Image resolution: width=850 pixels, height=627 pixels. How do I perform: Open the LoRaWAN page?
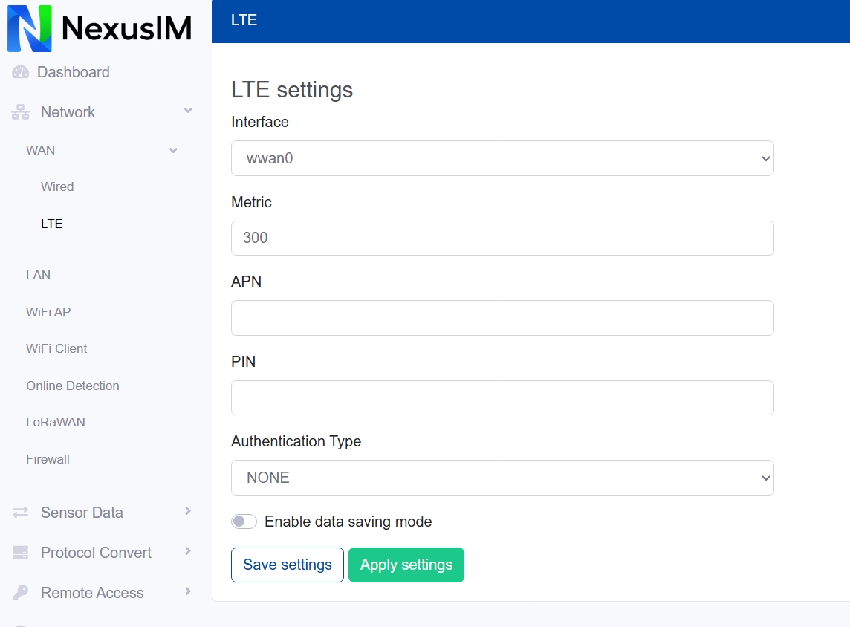click(x=55, y=422)
